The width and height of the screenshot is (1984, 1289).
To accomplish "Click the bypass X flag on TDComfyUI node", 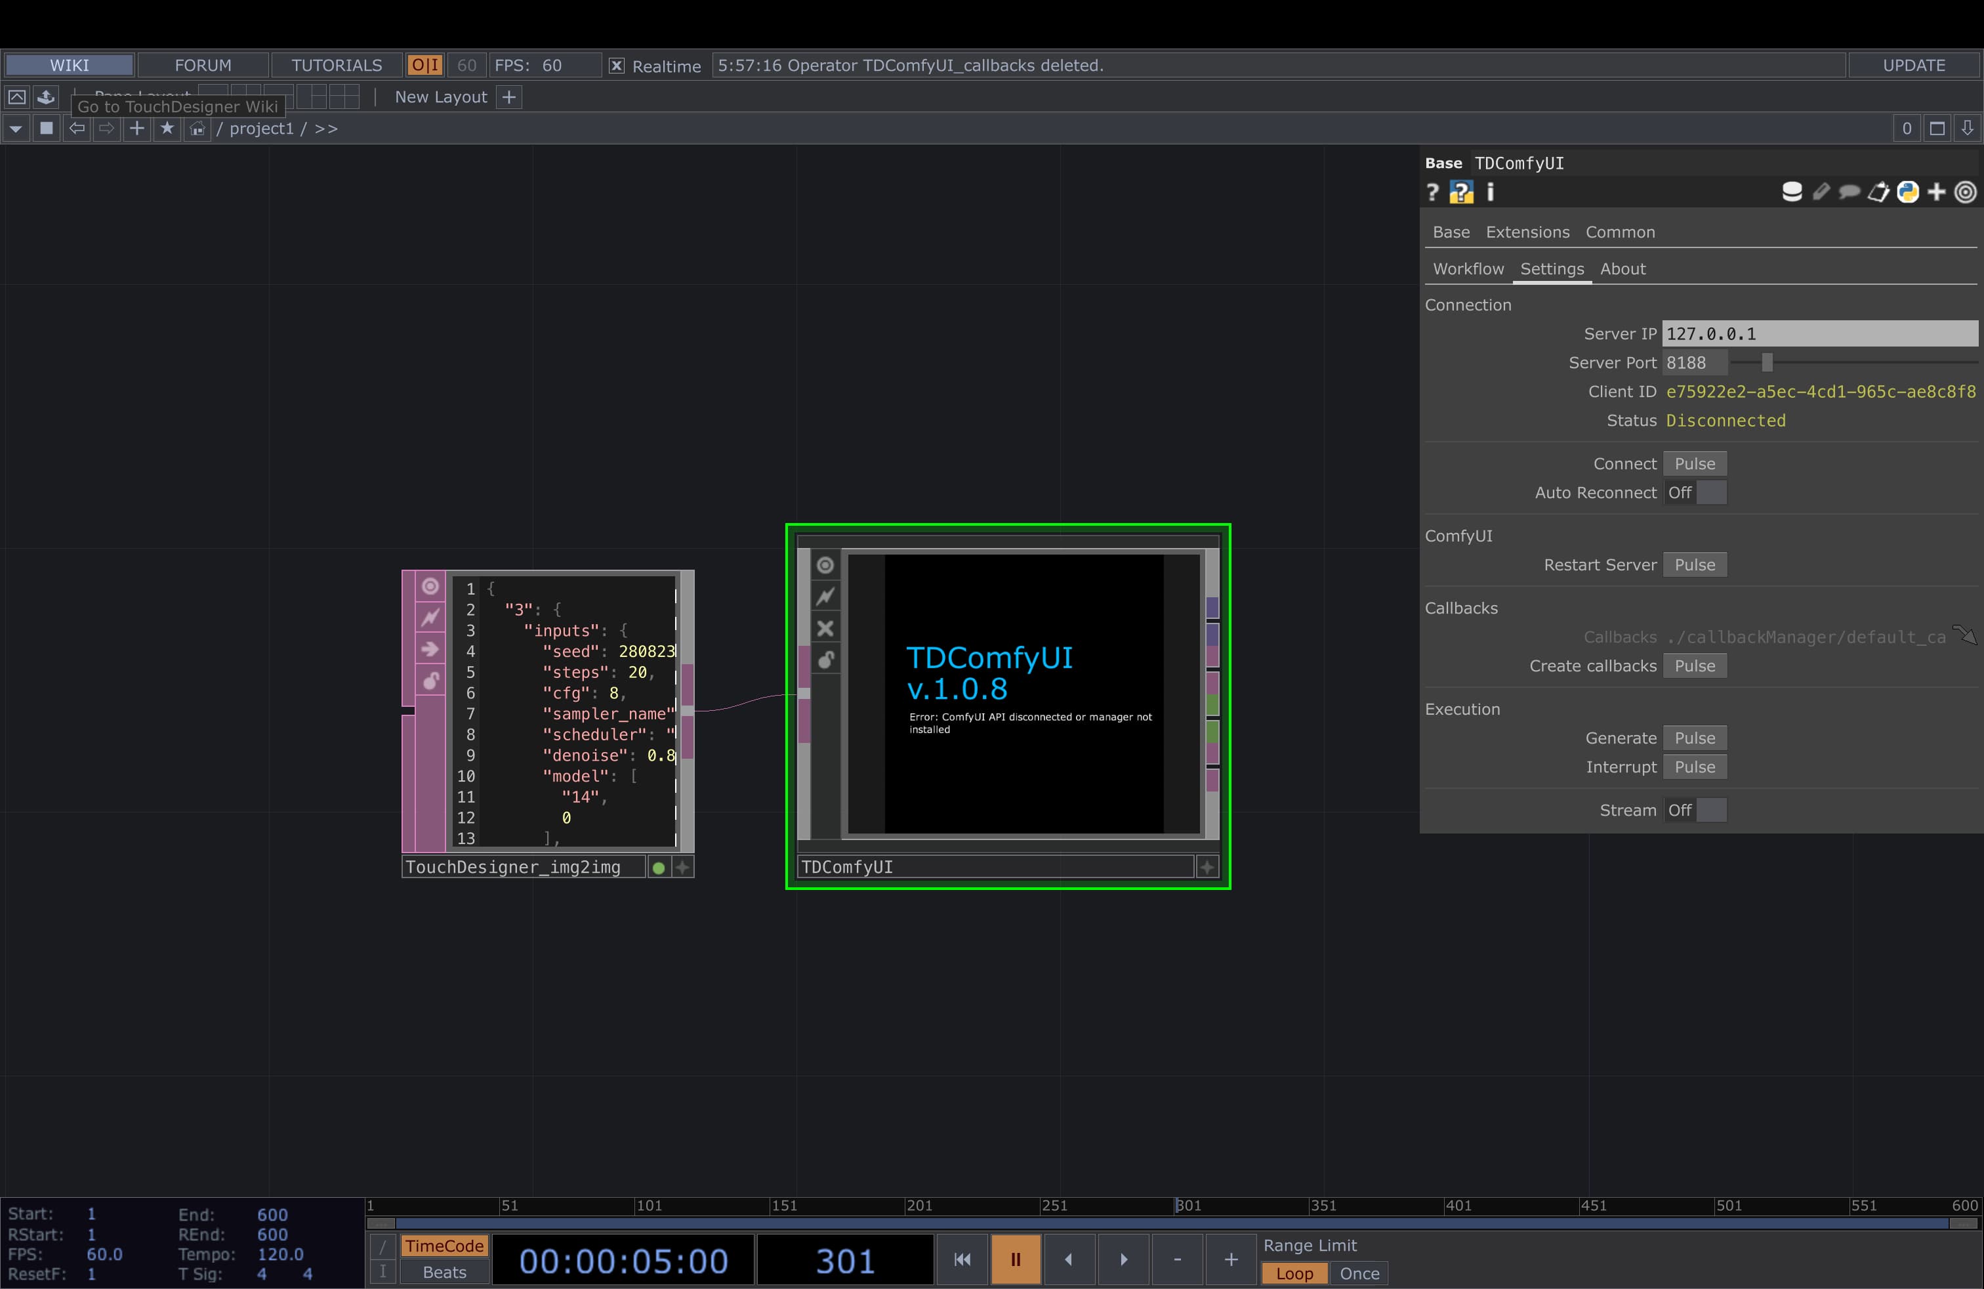I will (825, 628).
